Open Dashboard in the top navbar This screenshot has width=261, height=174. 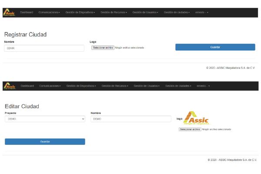[x=27, y=13]
